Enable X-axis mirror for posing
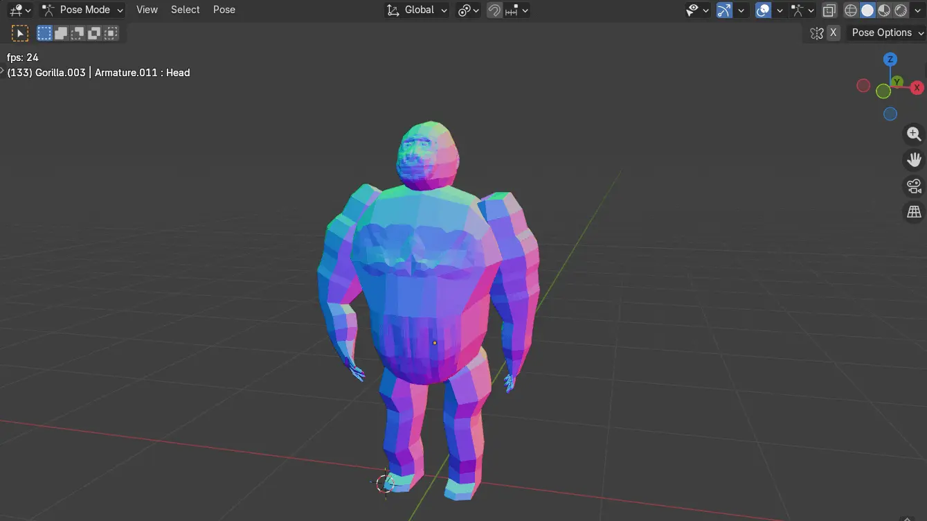 (x=833, y=33)
